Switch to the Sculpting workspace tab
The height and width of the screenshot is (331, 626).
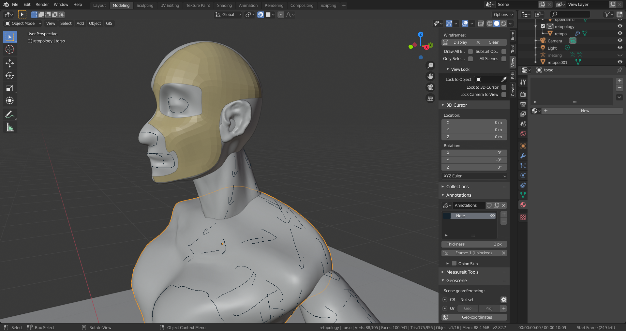145,5
